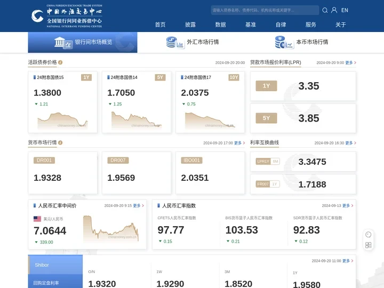
Task: Click the LPR 1Y rate label
Action: click(x=266, y=86)
